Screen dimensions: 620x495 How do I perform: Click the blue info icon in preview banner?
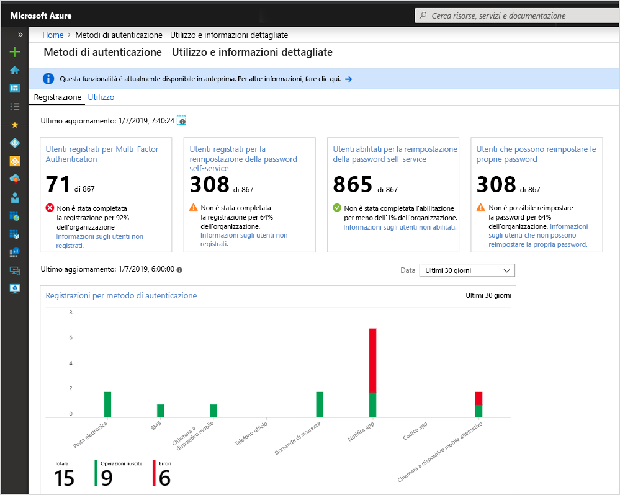point(48,79)
